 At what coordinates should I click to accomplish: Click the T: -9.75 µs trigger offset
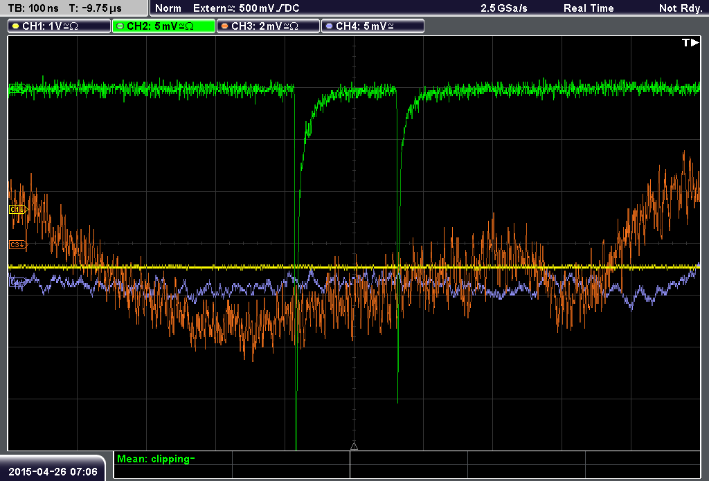(x=96, y=8)
